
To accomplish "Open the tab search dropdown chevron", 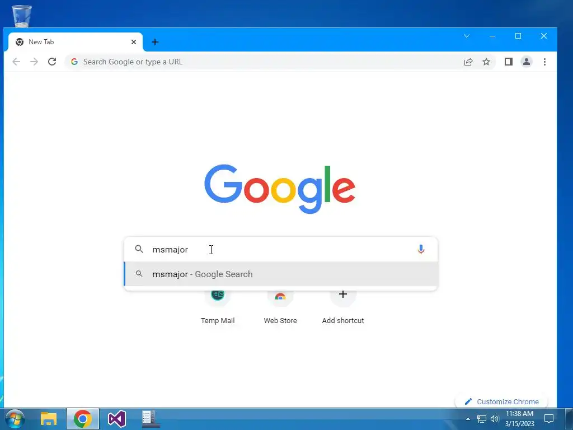I will point(467,36).
